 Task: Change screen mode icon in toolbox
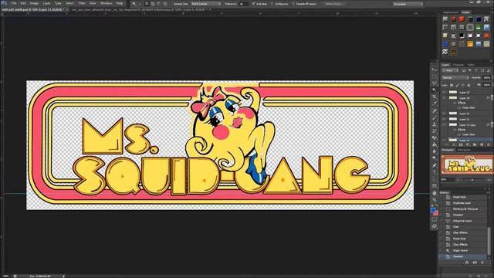(x=435, y=226)
